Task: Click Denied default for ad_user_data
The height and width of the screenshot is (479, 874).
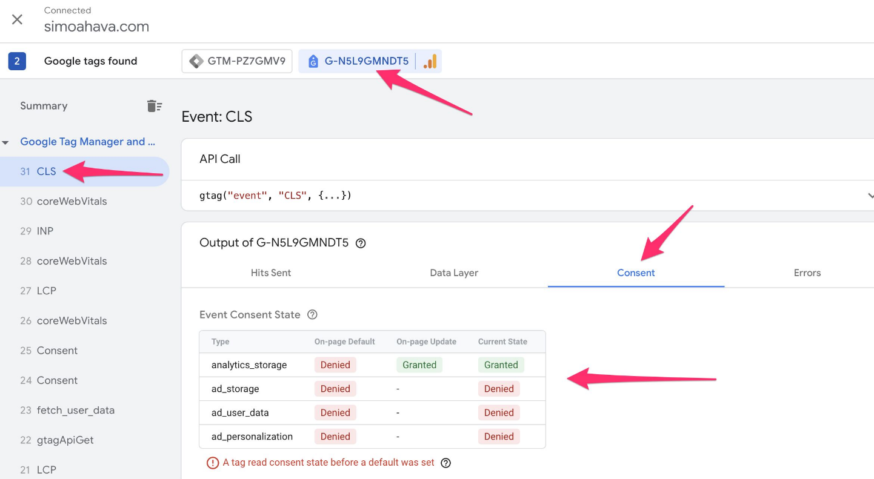Action: point(335,412)
